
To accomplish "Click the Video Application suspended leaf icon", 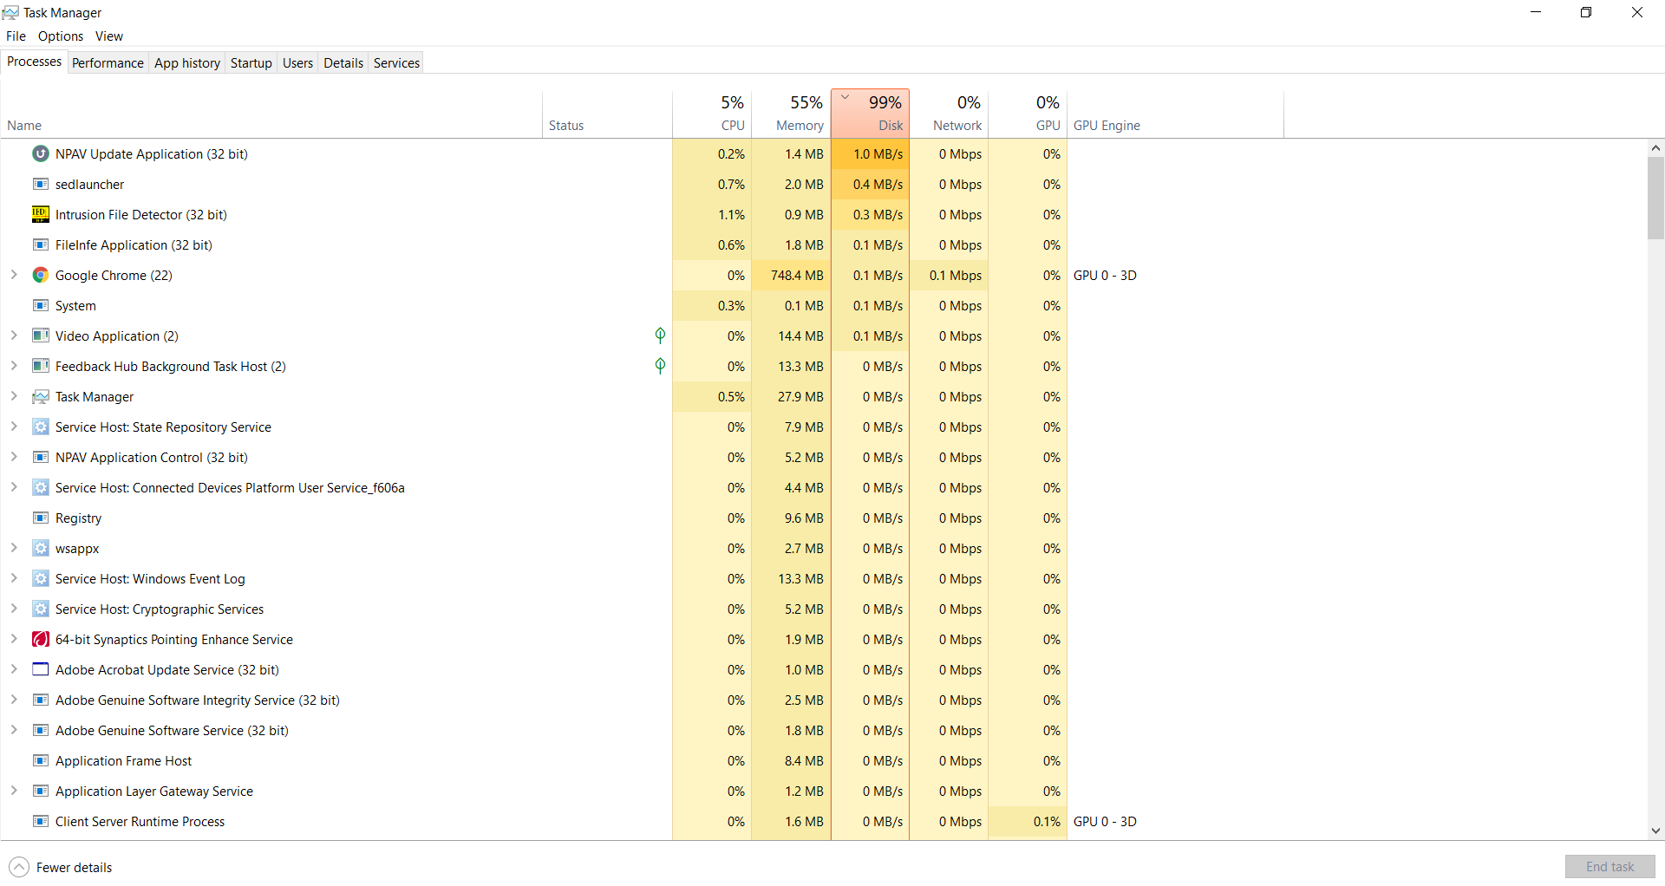I will 660,336.
